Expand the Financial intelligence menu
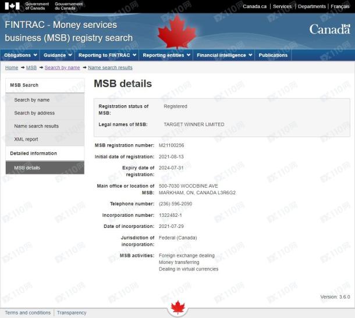Screen dimensions: 355x318 click(x=224, y=55)
